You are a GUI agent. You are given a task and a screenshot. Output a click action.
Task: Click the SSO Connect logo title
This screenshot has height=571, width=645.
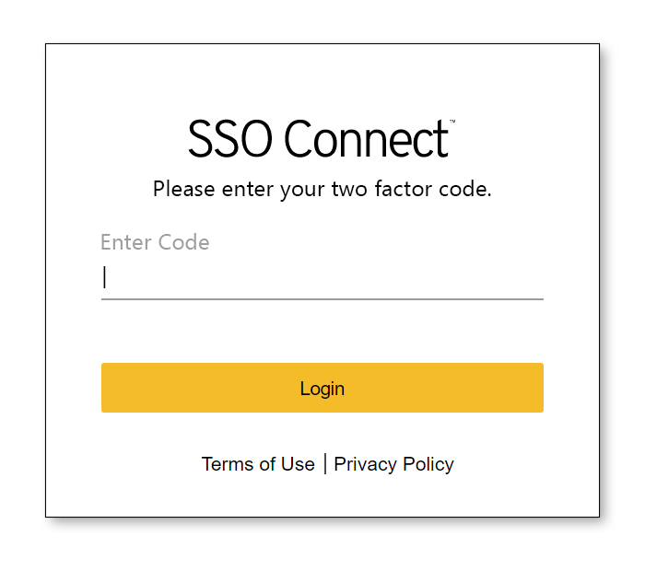pyautogui.click(x=322, y=138)
